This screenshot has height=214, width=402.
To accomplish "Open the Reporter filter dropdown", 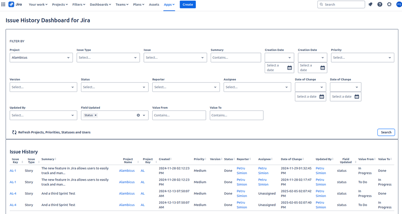I will tap(186, 87).
